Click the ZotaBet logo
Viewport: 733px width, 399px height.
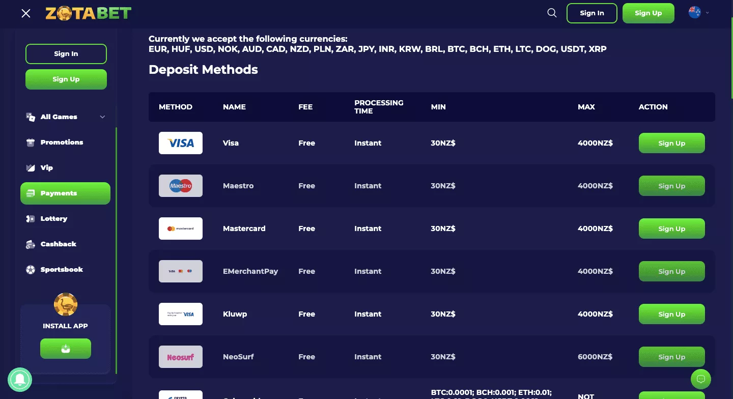point(88,13)
